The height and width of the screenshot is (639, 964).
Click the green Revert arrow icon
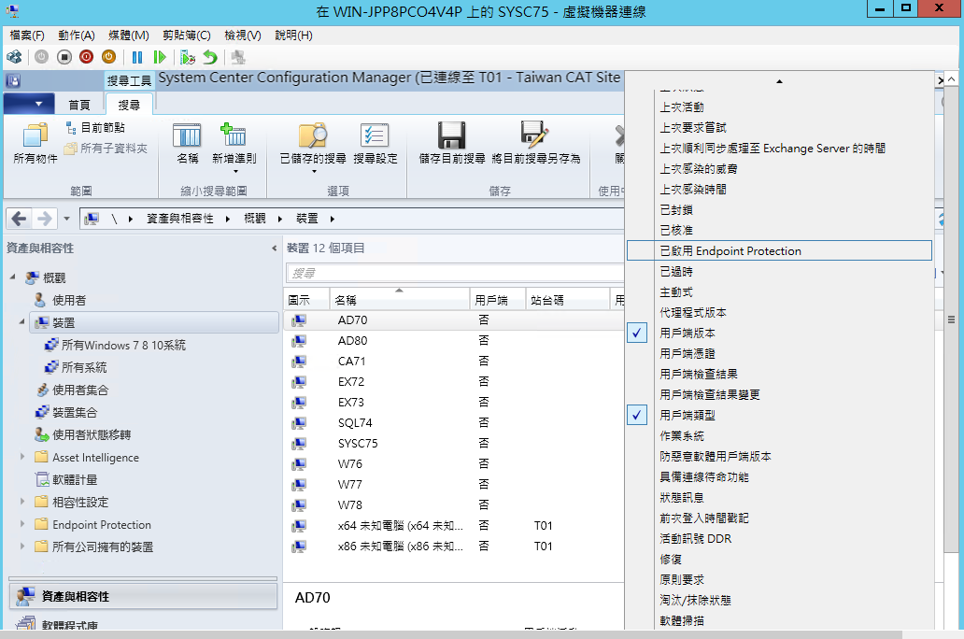210,57
